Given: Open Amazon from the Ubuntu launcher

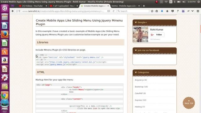Looking at the screenshot, I should [x=5, y=60].
